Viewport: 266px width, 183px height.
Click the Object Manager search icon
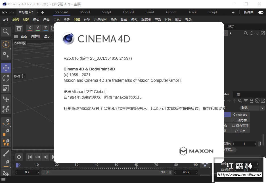(246, 33)
